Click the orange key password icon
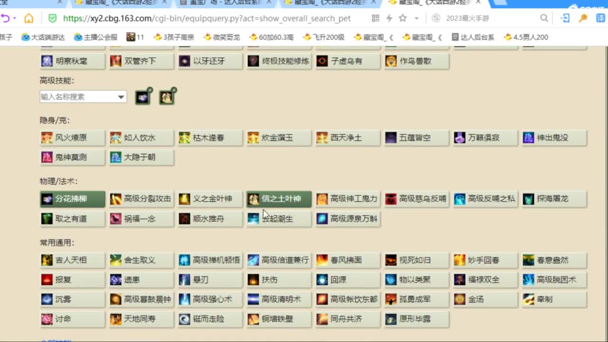The height and width of the screenshot is (342, 608). [x=583, y=19]
